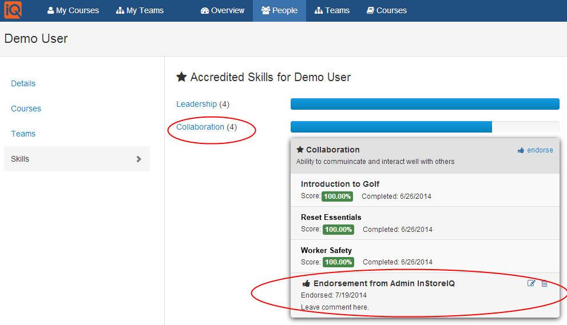Open the Courses tab in navbar

tap(387, 10)
